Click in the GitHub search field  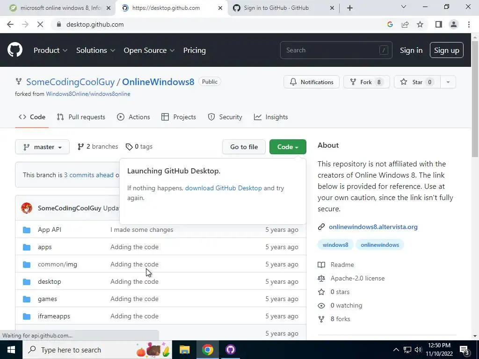tap(336, 50)
